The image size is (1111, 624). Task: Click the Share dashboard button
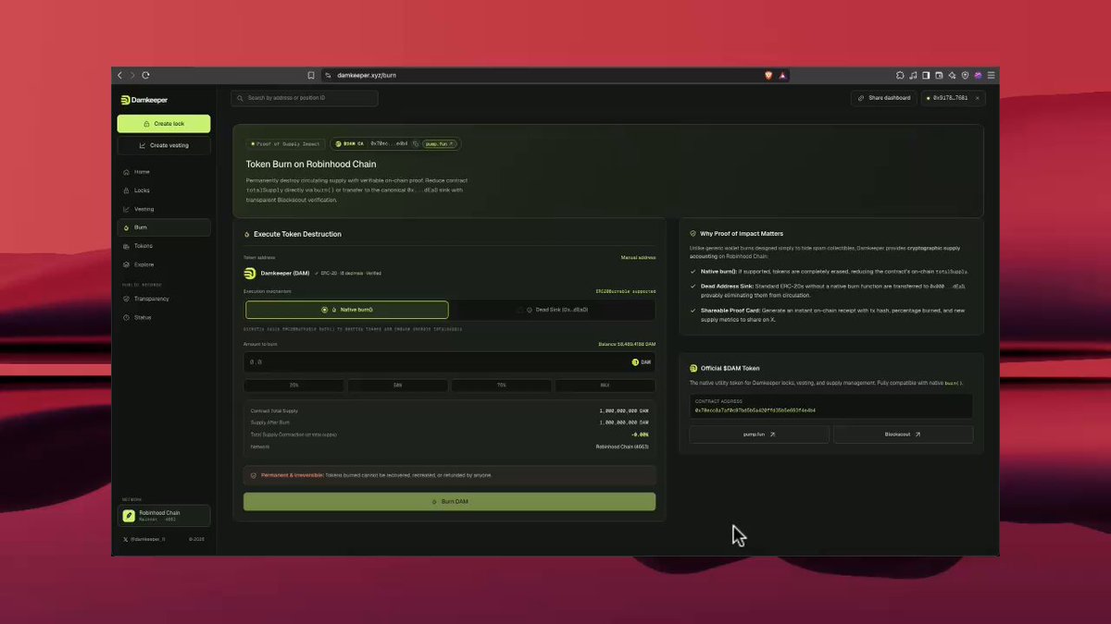[x=883, y=98]
